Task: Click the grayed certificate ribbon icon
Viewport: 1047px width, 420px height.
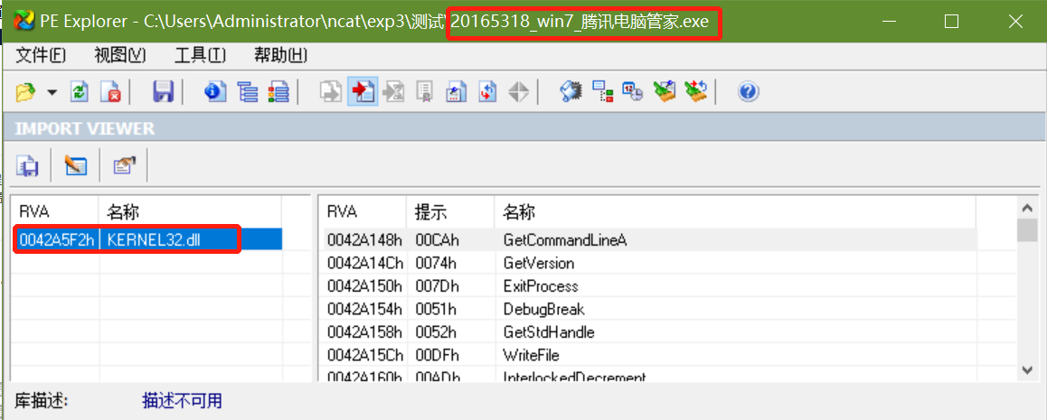Action: tap(425, 92)
